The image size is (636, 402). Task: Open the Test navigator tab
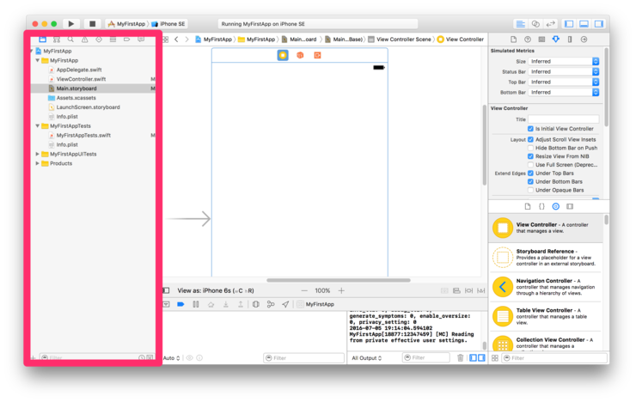pos(99,40)
